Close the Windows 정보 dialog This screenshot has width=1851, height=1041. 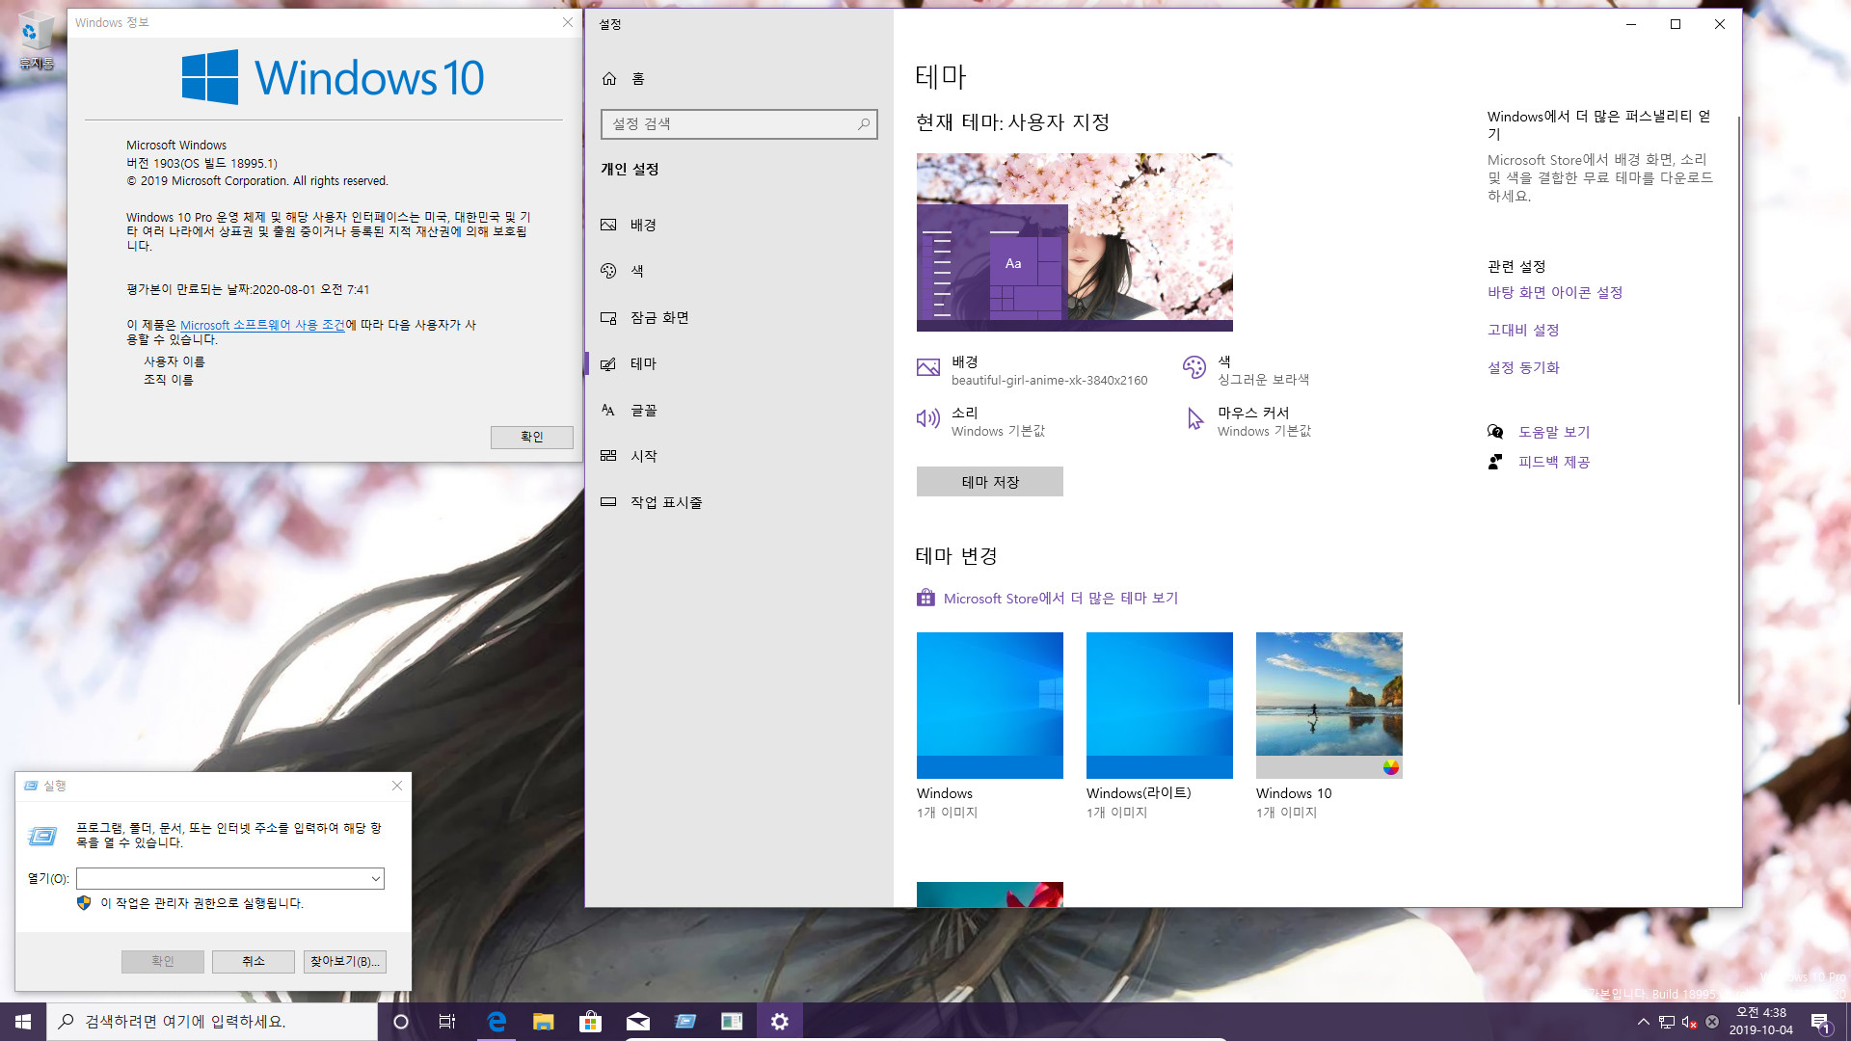568,22
